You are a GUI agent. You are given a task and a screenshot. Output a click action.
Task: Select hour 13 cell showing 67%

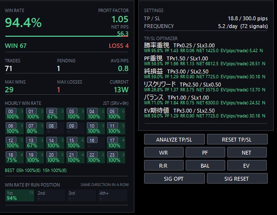35,143
